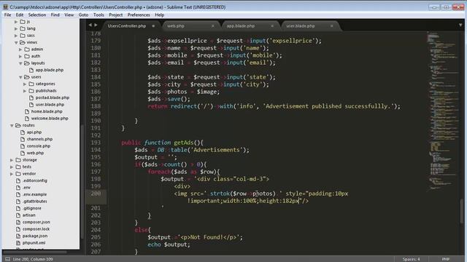Screen dimensions: 467x262
Task: Open the Help menu
Action: coord(159,15)
